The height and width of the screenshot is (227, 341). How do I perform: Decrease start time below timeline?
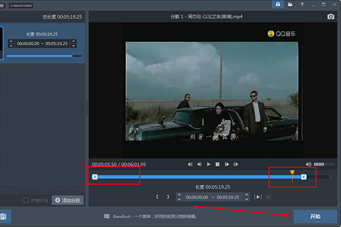point(179,199)
